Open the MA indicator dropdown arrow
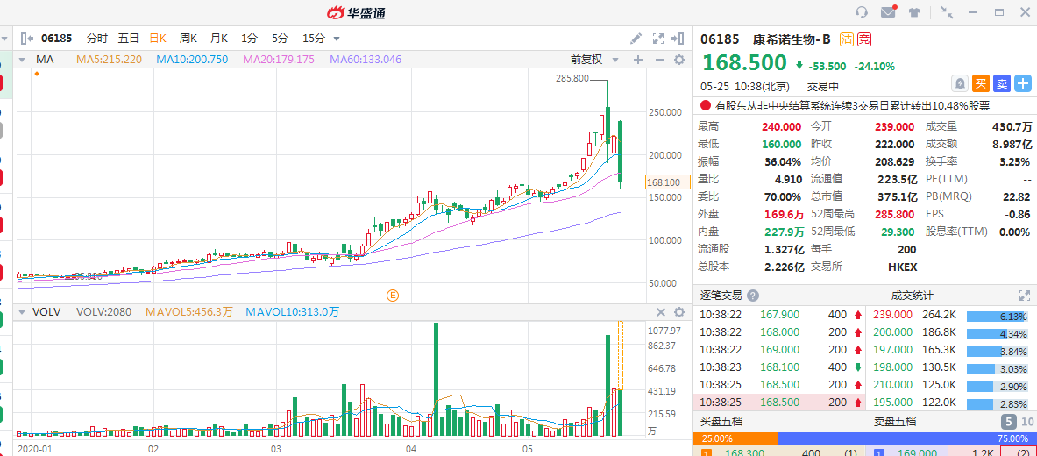1037x456 pixels. click(22, 60)
